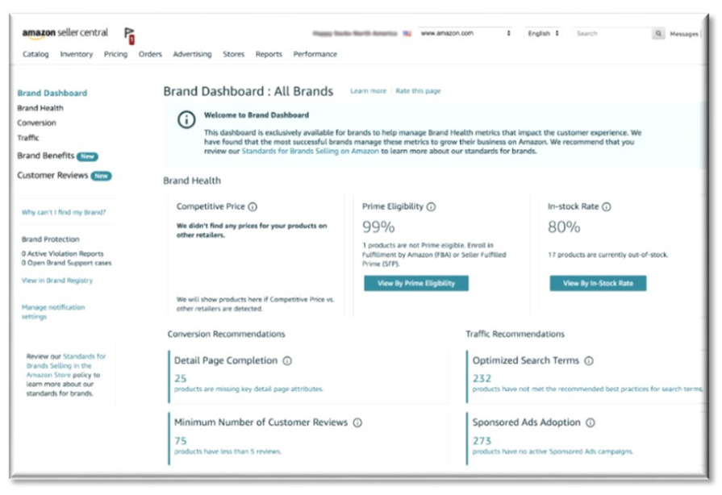Click Rate this page link

[x=418, y=91]
